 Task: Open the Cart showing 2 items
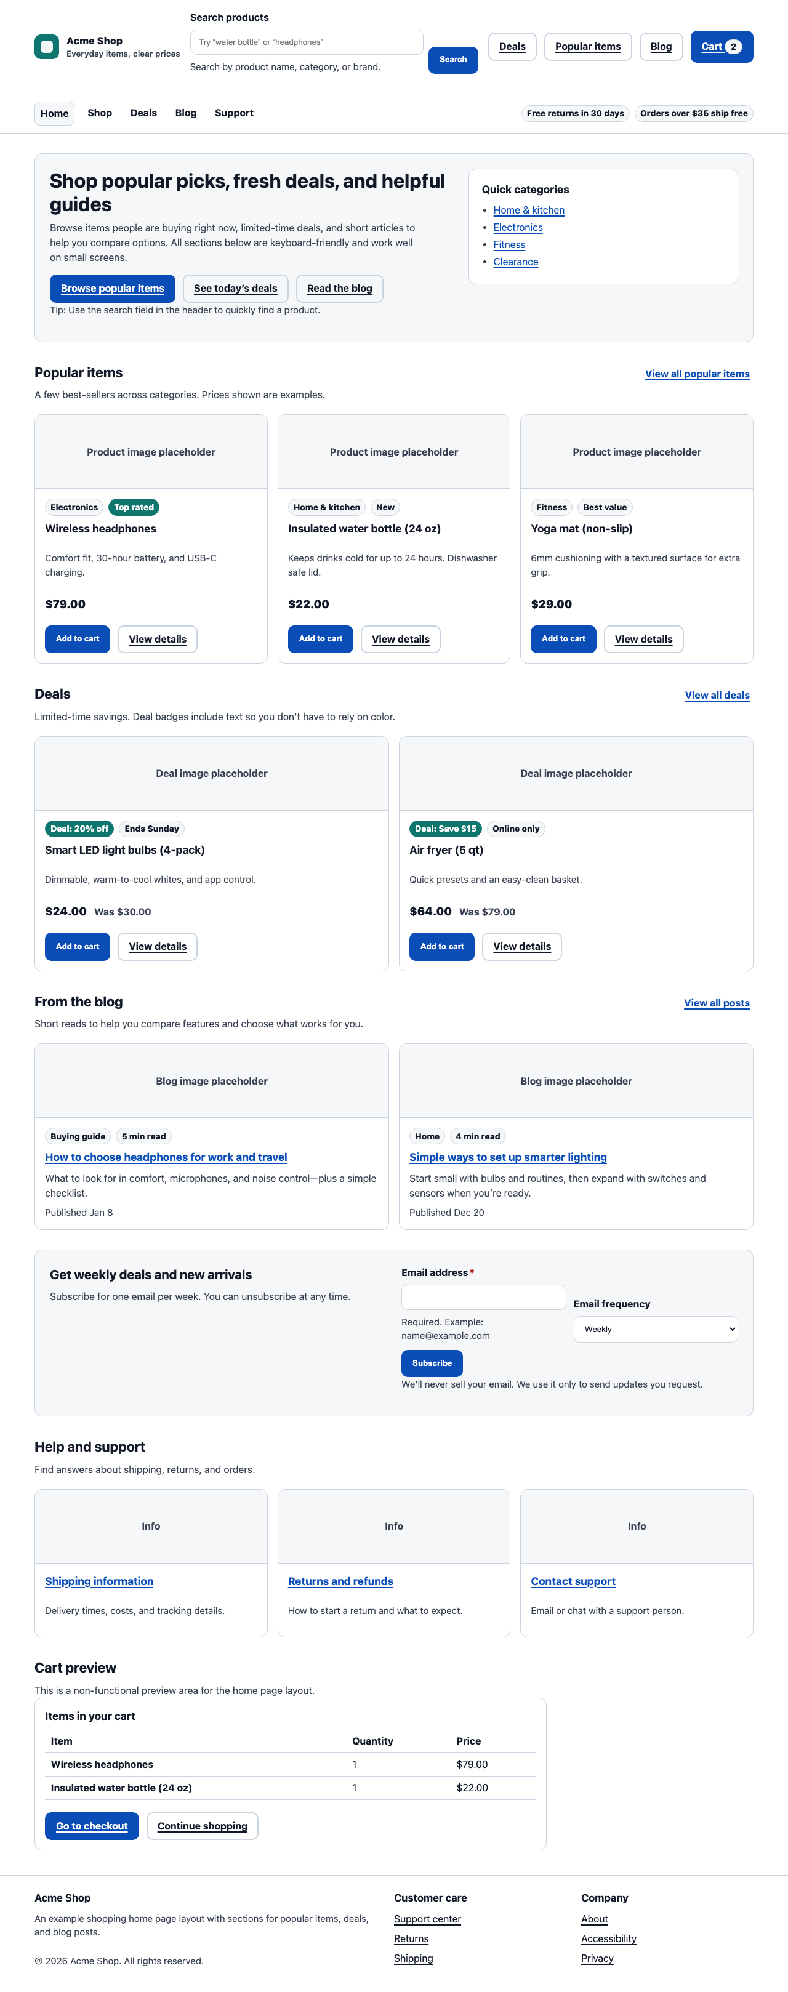point(720,46)
